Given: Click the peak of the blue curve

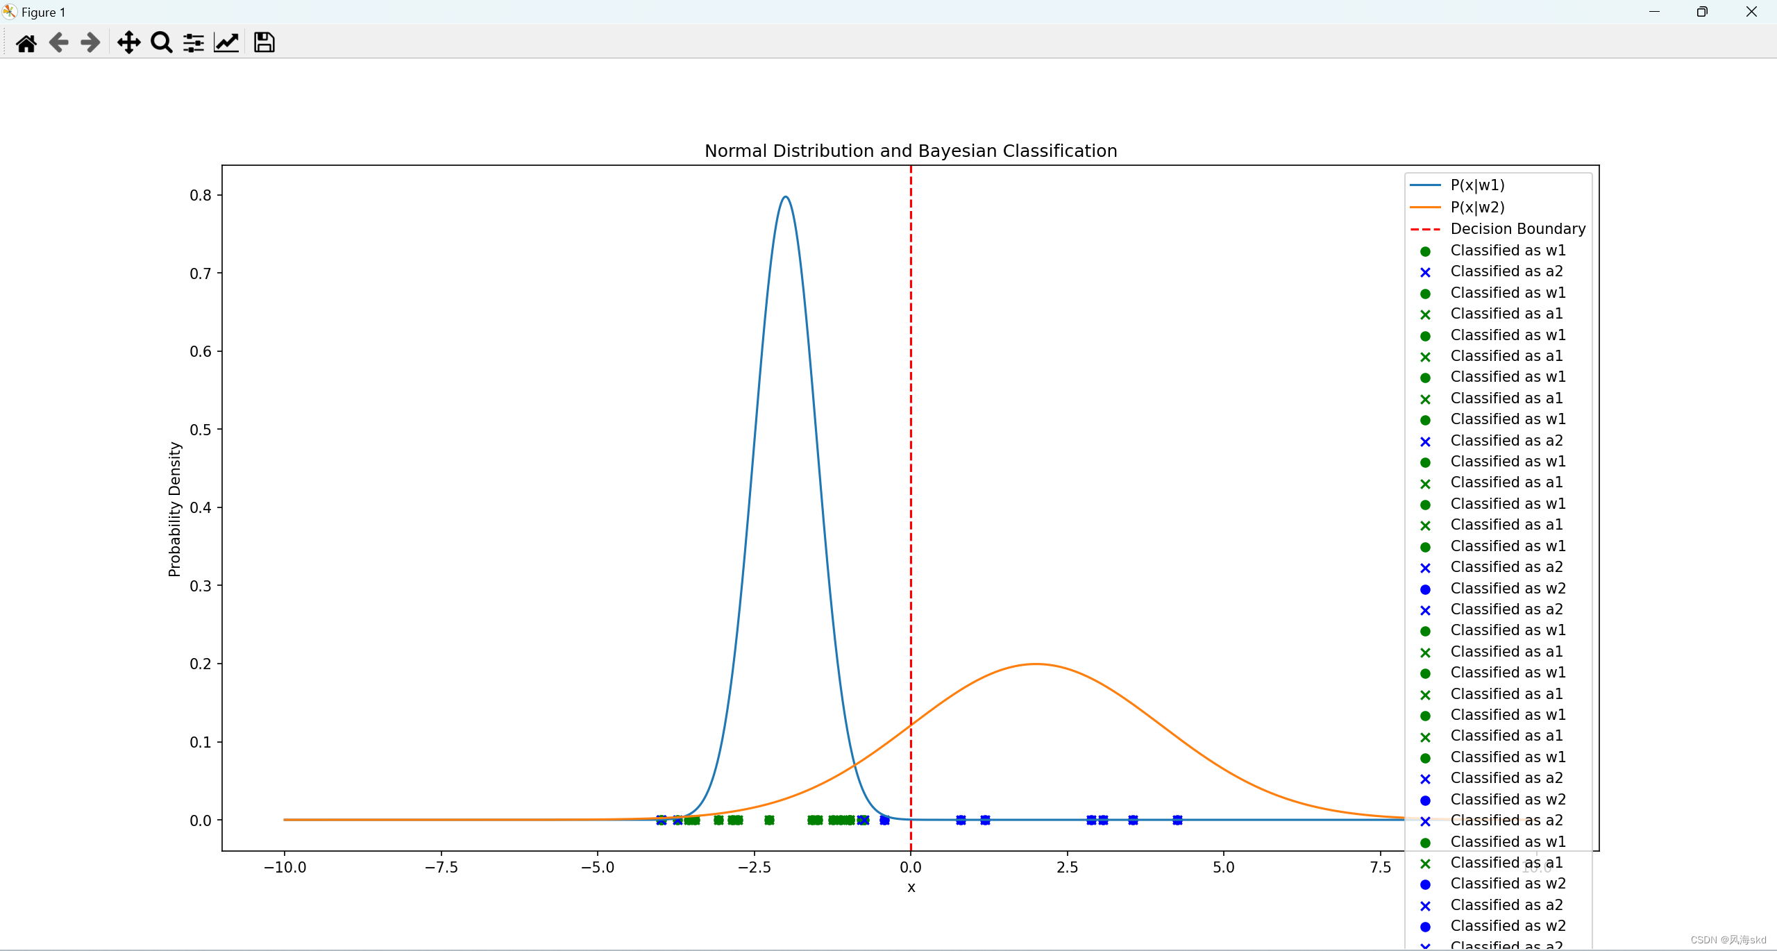Looking at the screenshot, I should click(785, 197).
